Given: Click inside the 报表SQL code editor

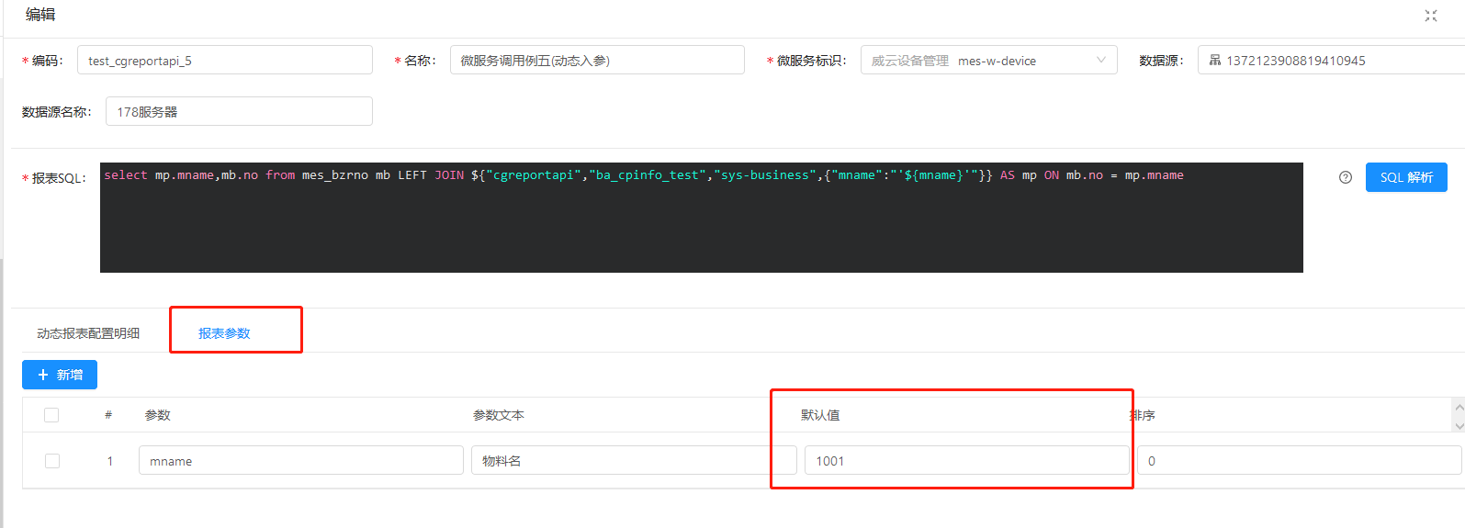Looking at the screenshot, I should coord(702,218).
